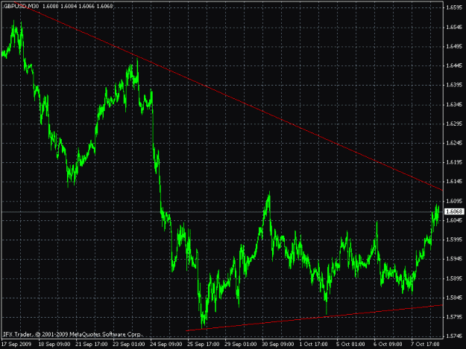Viewport: 466px width, 349px height.
Task: Click the 1.6095 price axis label
Action: (x=454, y=201)
